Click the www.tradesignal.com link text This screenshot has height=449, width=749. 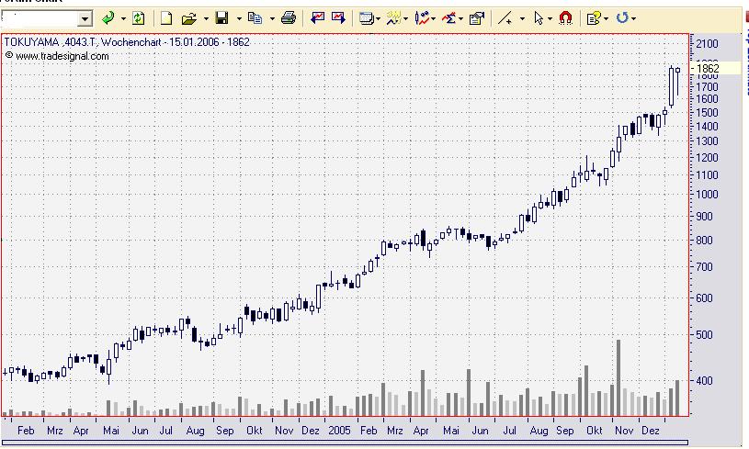(x=62, y=56)
